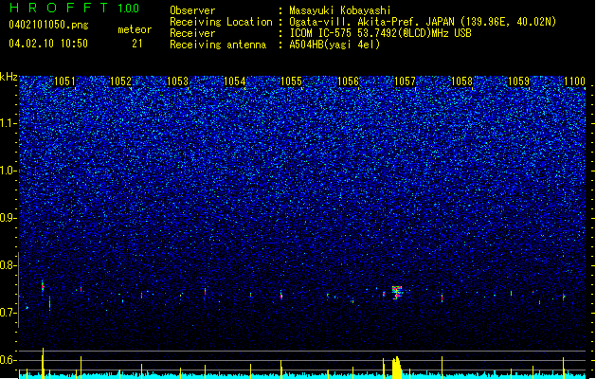Click the A504HB(yagi 4el) antenna text

pyautogui.click(x=334, y=45)
